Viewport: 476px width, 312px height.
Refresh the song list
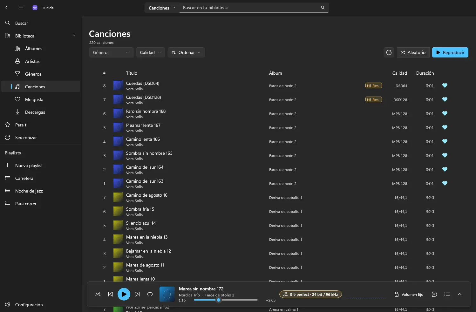point(389,52)
